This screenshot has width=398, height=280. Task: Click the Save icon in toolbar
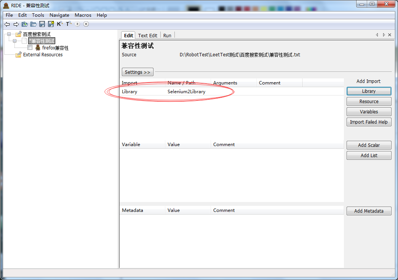pos(42,24)
